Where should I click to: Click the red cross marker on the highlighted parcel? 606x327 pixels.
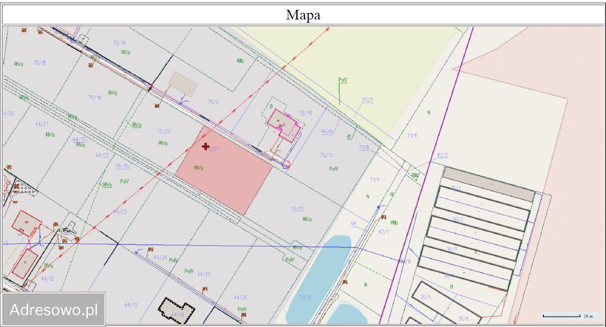coord(205,146)
